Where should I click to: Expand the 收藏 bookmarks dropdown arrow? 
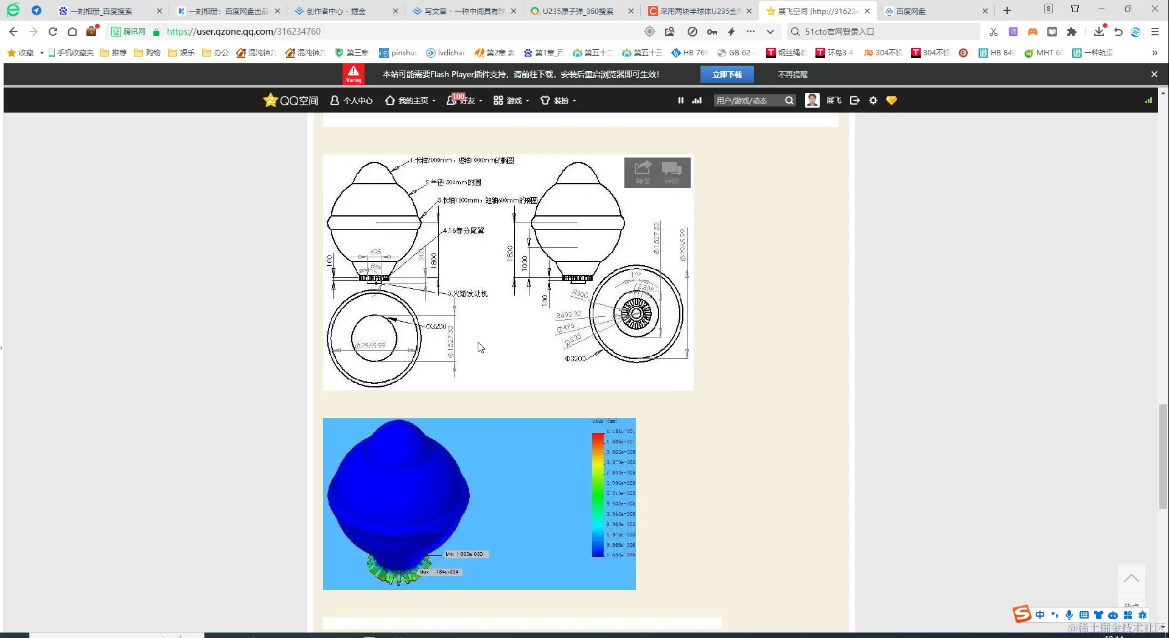click(42, 53)
